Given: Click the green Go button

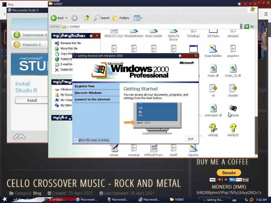Looking at the screenshot, I should 249,26.
